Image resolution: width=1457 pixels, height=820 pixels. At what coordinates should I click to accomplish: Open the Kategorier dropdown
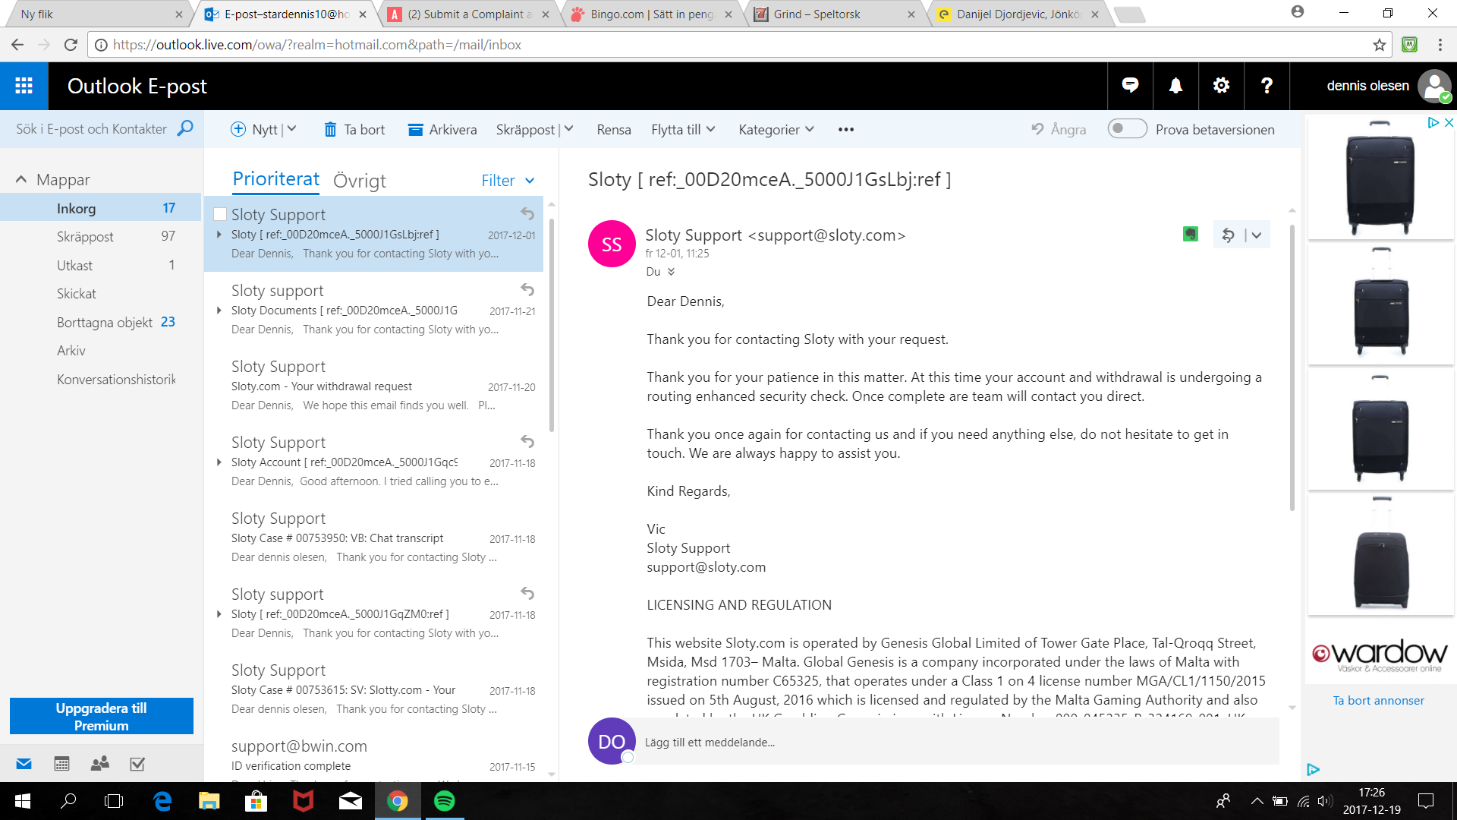pyautogui.click(x=776, y=130)
